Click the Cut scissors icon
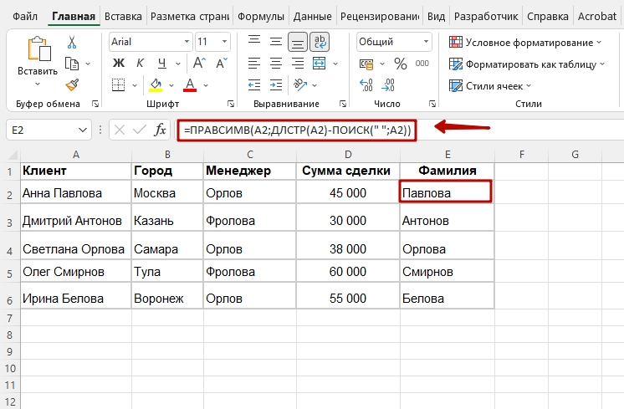Viewport: 624px width, 409px height. click(72, 42)
